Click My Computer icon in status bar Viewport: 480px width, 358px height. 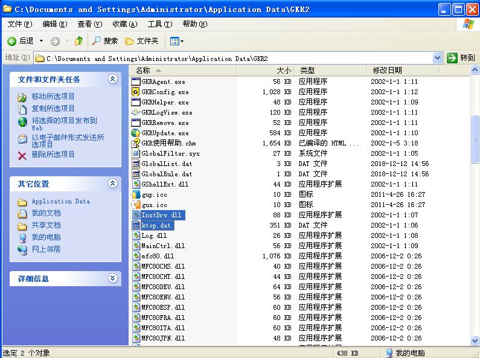389,353
